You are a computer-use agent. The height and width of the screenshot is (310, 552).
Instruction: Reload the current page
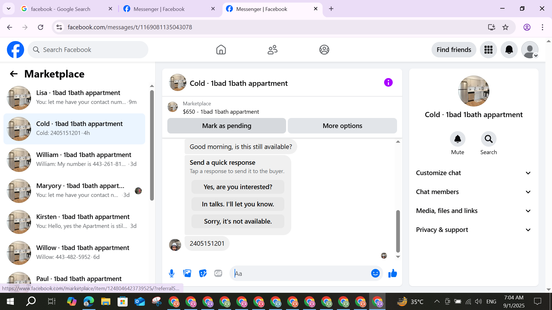point(41,27)
